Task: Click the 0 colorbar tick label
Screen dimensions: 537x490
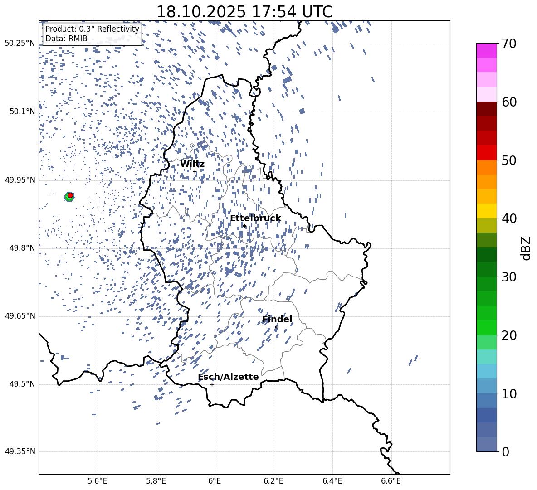Action: tap(505, 451)
